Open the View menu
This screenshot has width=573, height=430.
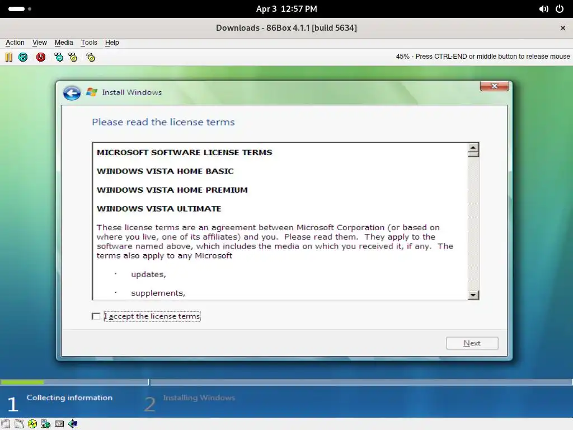40,43
